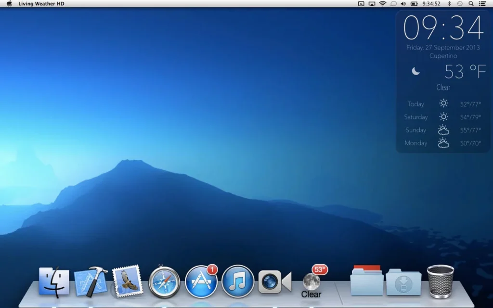Open the App Store showing one update
Screen dimensions: 493x308
pos(201,281)
